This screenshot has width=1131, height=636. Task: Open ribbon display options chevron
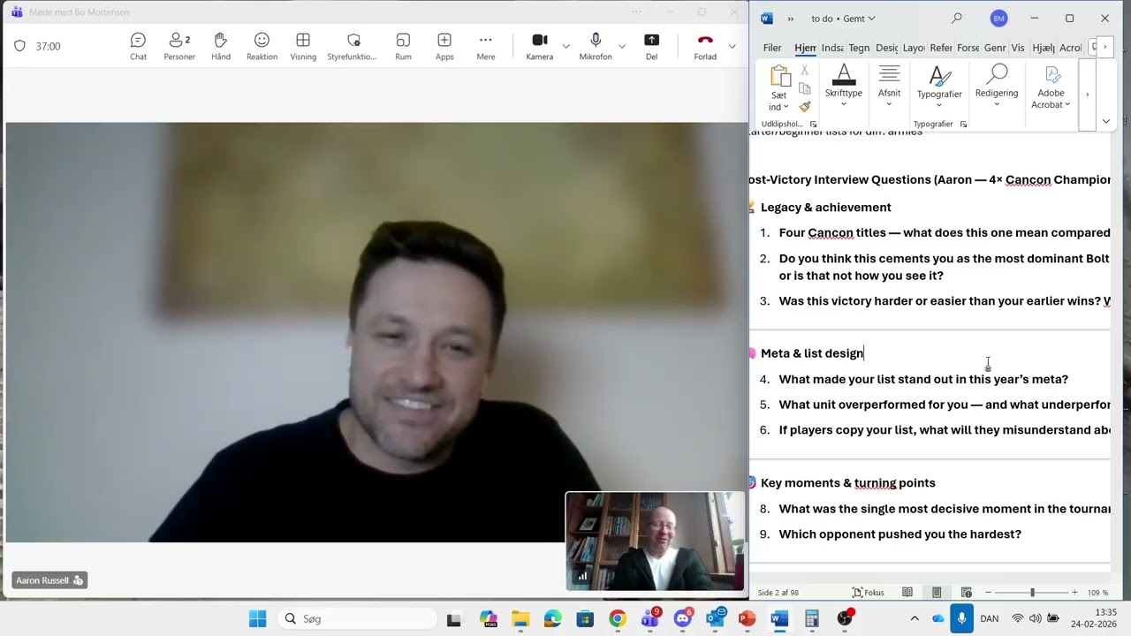pos(1105,121)
